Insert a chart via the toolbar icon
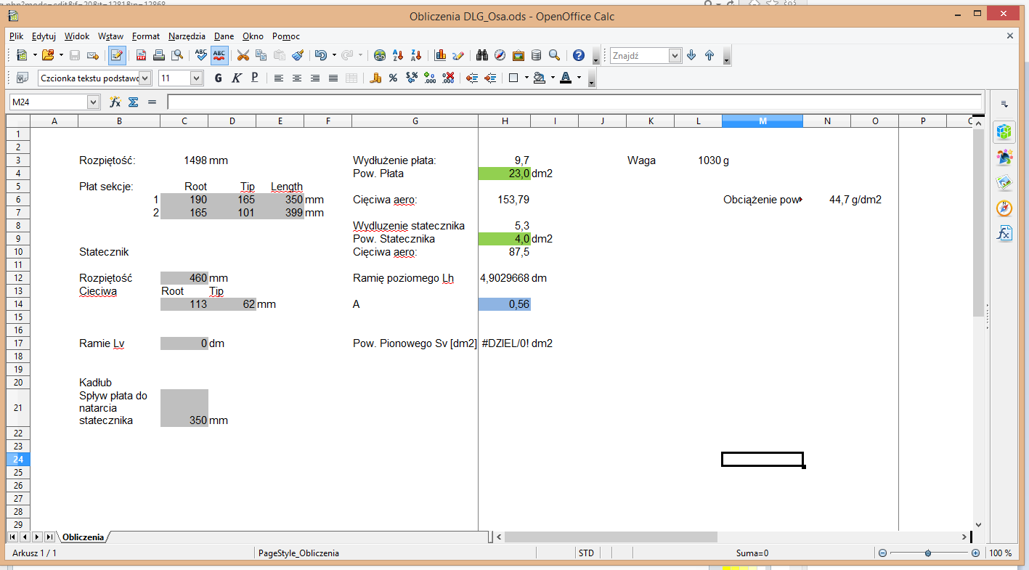This screenshot has width=1029, height=570. 440,55
